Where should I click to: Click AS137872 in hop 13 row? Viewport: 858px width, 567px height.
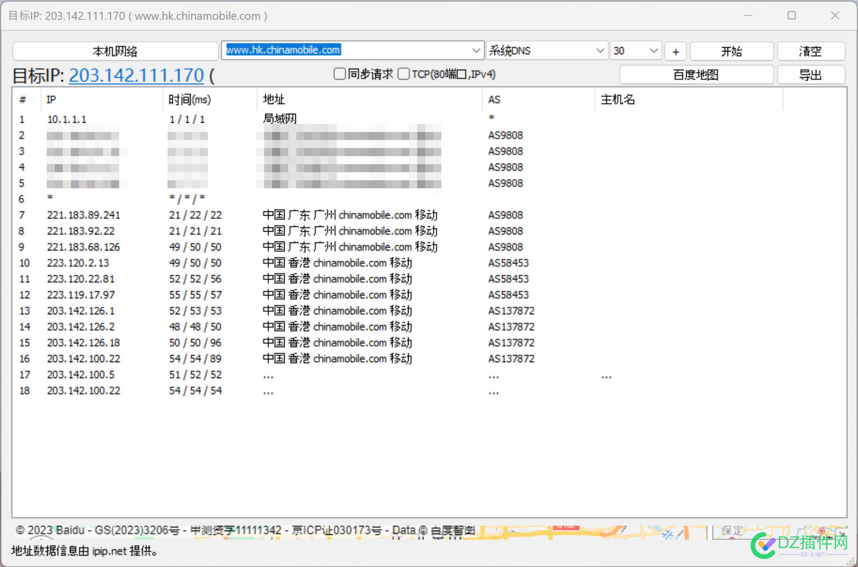[x=511, y=311]
